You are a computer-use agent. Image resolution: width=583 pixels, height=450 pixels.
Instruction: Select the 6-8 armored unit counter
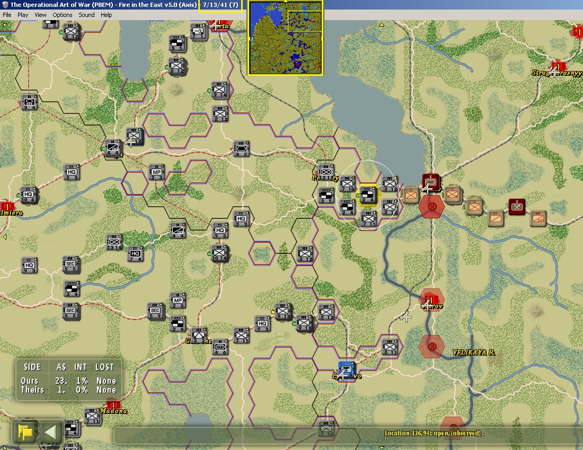coord(241,149)
